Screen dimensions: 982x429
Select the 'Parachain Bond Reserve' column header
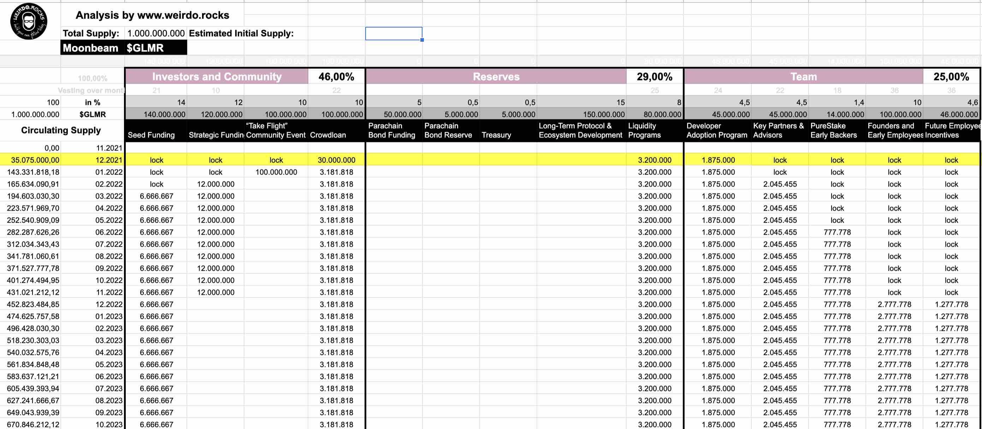pos(451,130)
